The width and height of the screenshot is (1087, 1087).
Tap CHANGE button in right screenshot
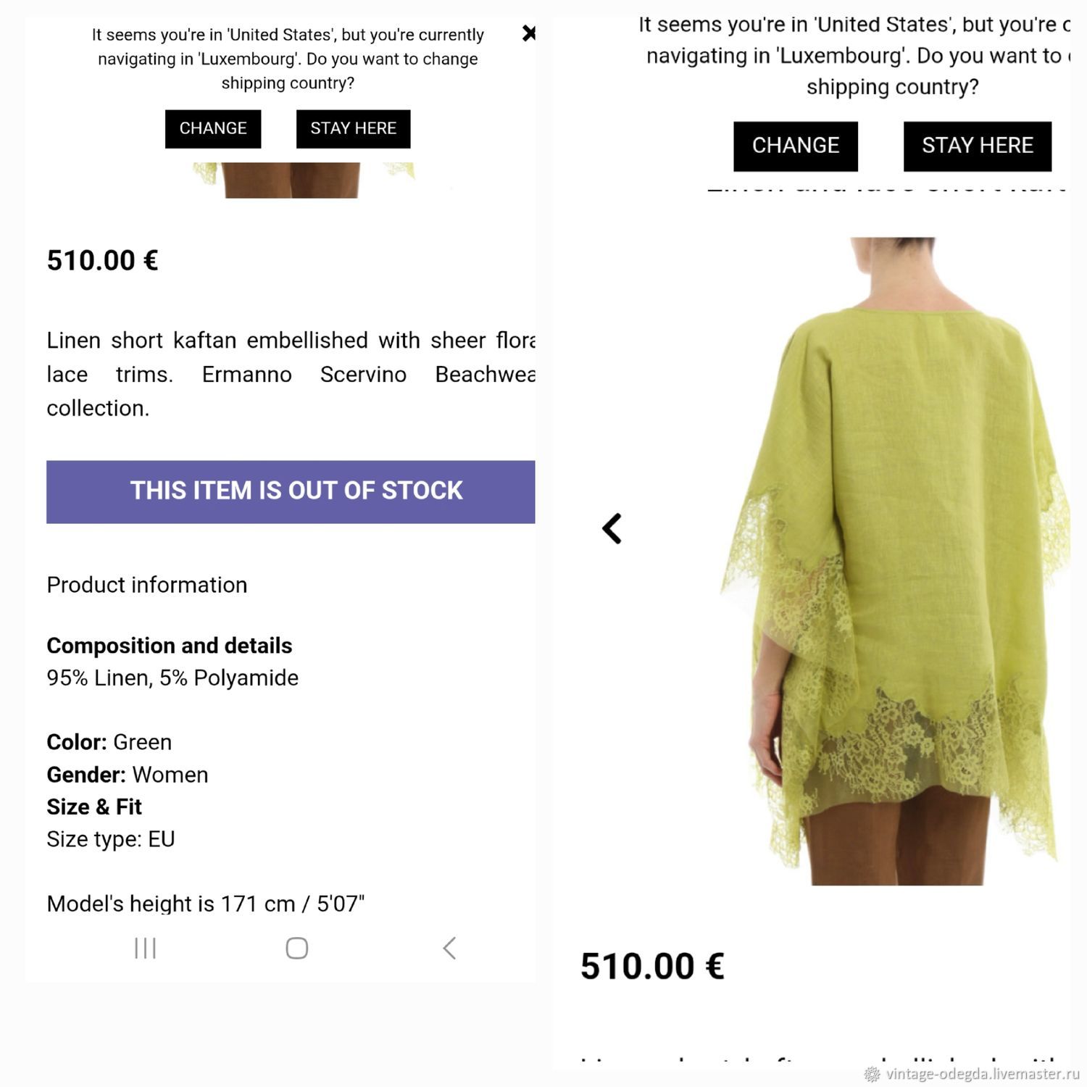[796, 146]
